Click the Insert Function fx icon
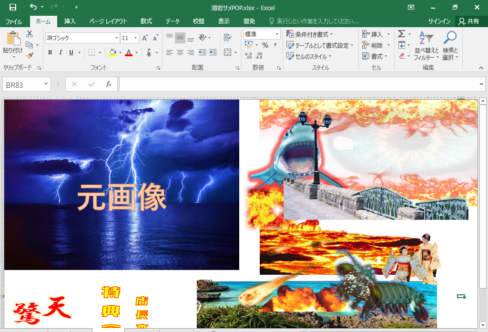Screen dimensions: 488x332 (x=109, y=84)
